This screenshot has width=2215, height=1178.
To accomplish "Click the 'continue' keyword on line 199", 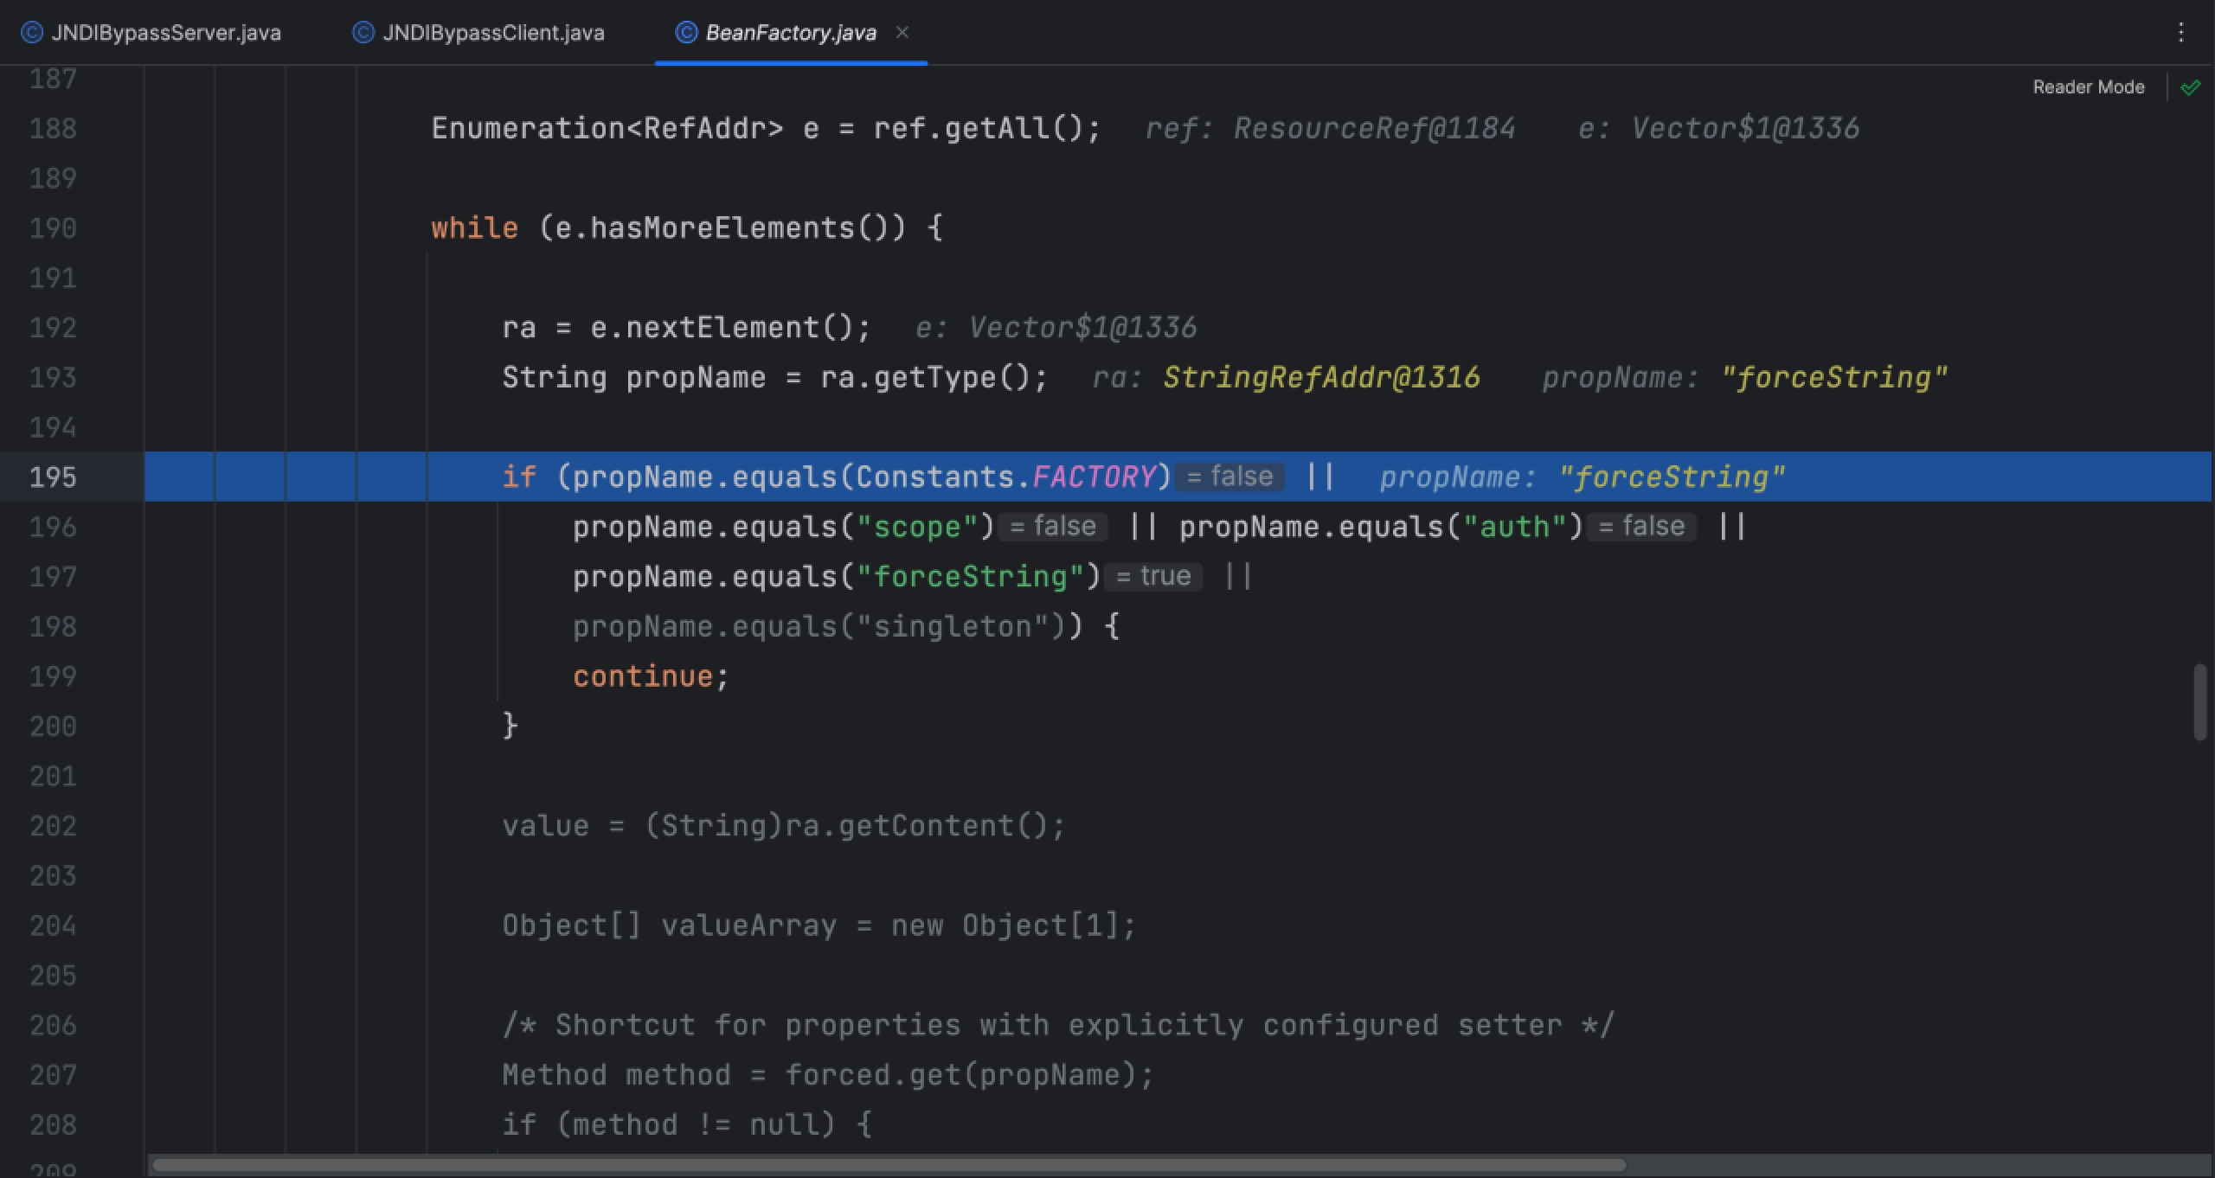I will (643, 675).
